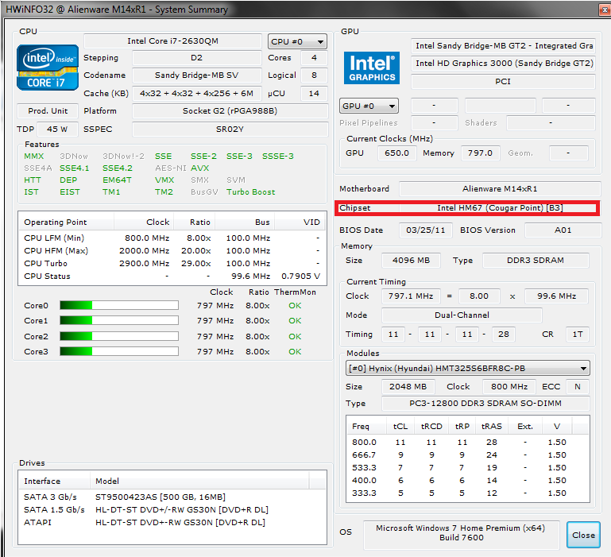Click the BIOS Date field 03/25/11
Viewport: 611px width, 557px height.
coord(426,230)
